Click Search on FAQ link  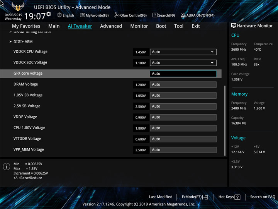(263, 197)
